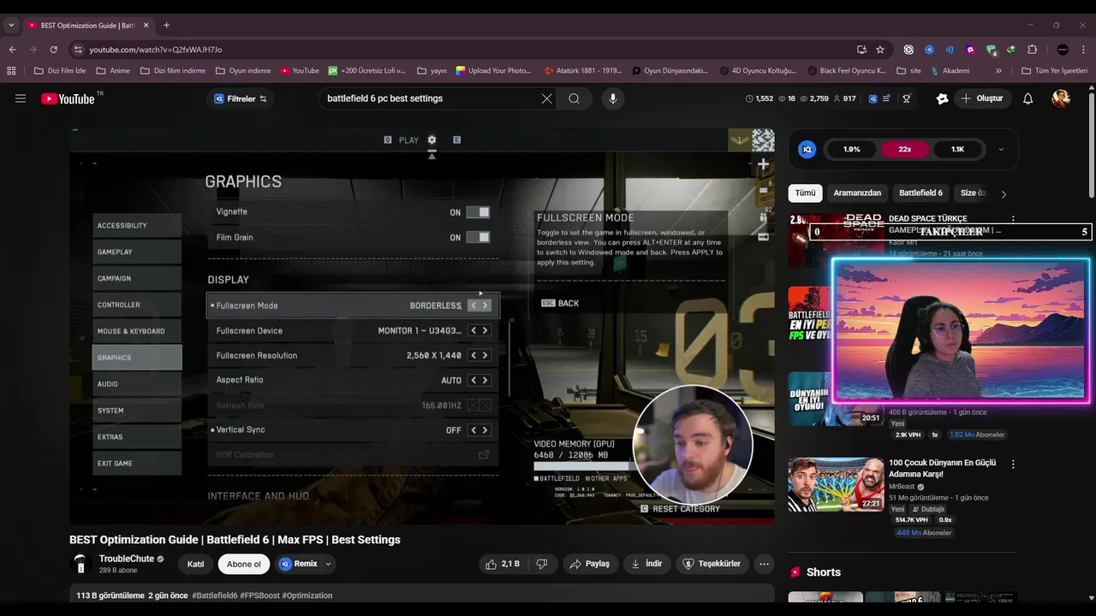Screen dimensions: 1096x616
Task: Open the Chrome extensions puzzle icon
Action: 1032,50
